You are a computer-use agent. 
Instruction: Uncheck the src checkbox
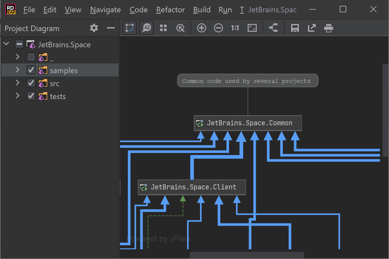pos(31,83)
